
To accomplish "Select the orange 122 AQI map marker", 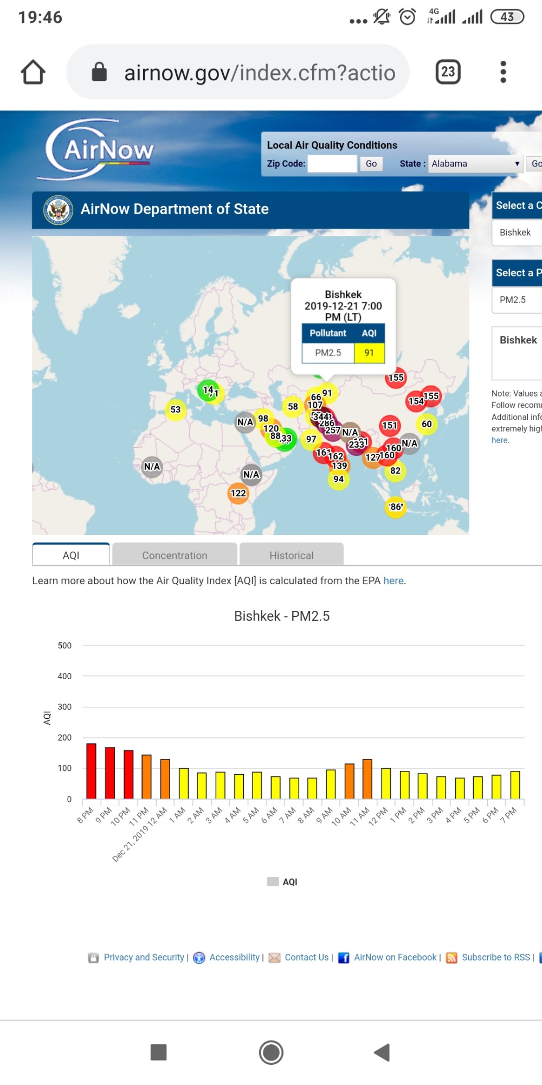I will coord(238,493).
